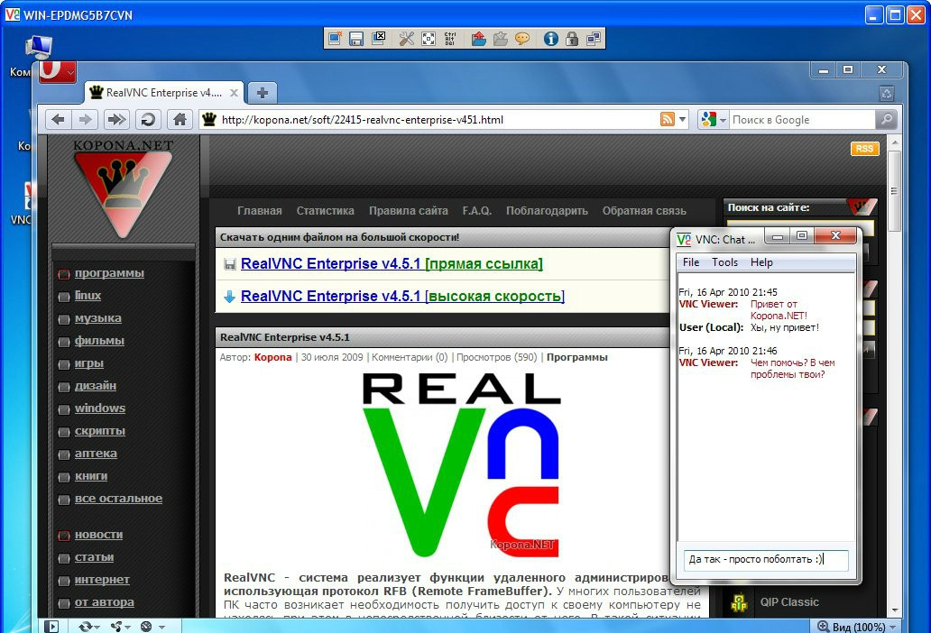Click RealVNC Enterprise v4.5.1 прямая ссылка link
The width and height of the screenshot is (931, 633).
coord(392,264)
